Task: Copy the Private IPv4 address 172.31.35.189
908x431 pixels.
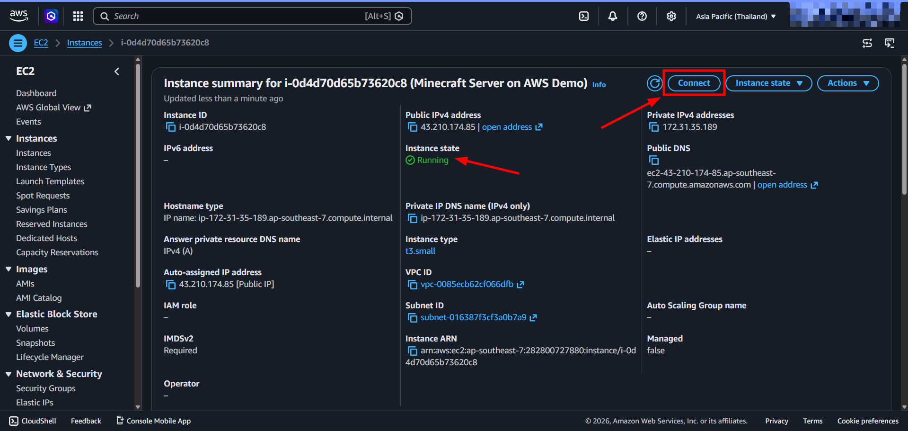Action: click(x=653, y=127)
